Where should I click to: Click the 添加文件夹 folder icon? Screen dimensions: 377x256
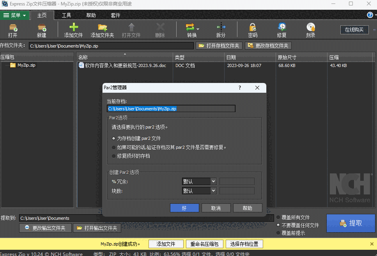click(102, 28)
